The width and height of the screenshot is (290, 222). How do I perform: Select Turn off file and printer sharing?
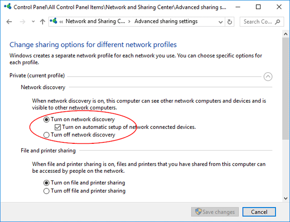pos(46,191)
